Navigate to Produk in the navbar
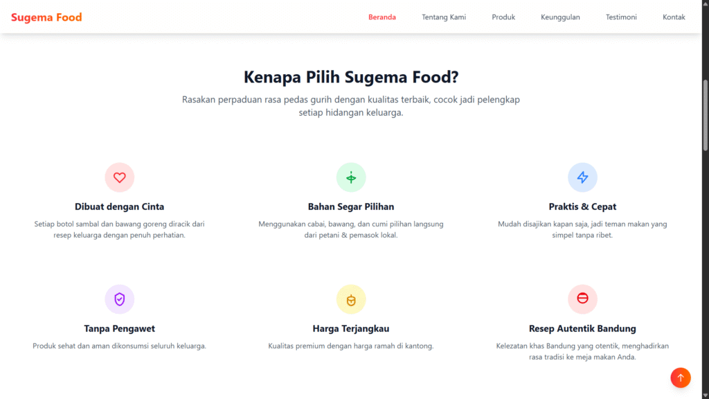The height and width of the screenshot is (399, 709). click(x=503, y=17)
